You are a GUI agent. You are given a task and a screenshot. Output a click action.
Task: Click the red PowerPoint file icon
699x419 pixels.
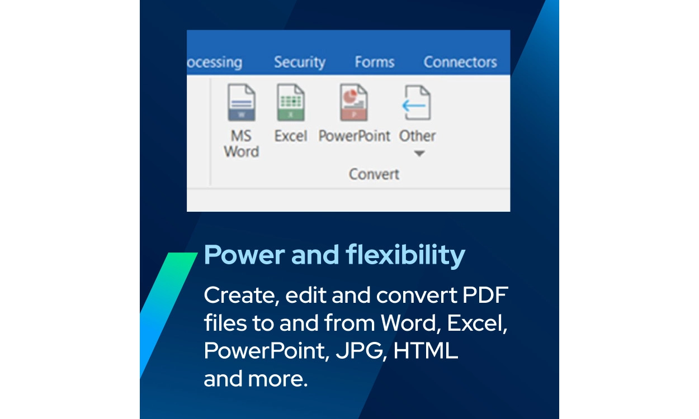pos(354,103)
